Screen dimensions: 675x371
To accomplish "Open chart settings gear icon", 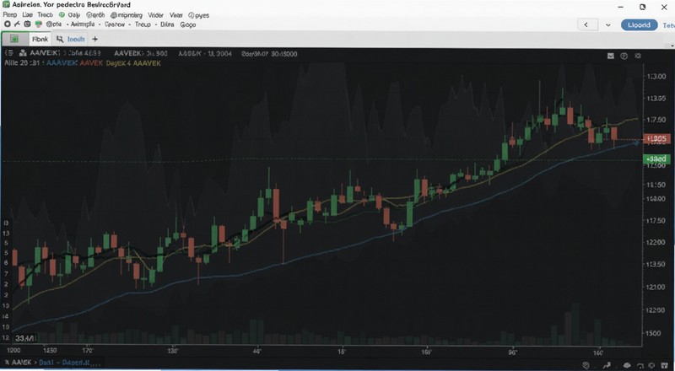I will (638, 56).
